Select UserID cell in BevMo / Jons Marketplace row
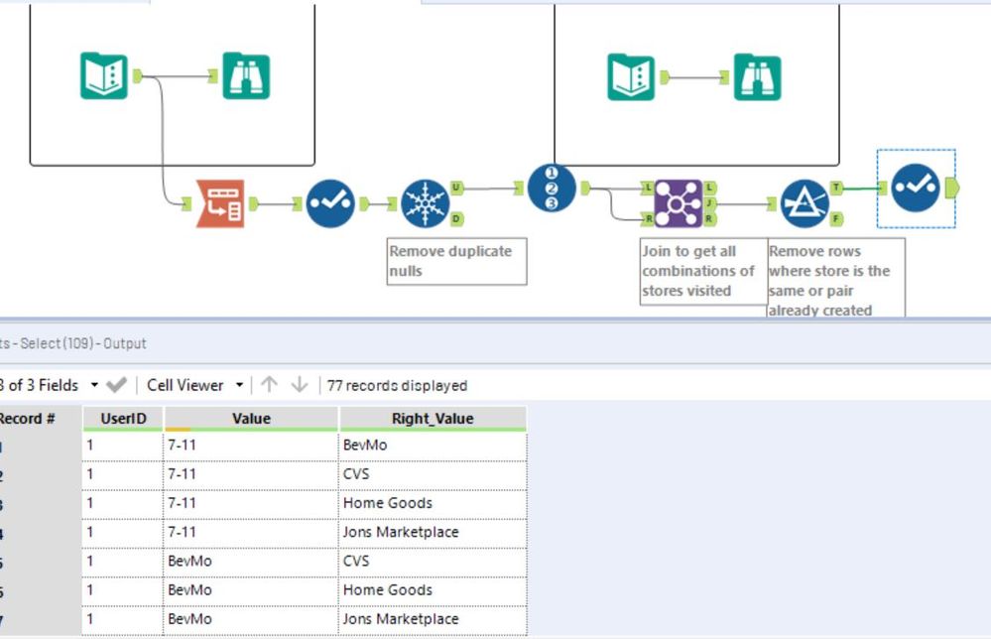The height and width of the screenshot is (639, 991). pyautogui.click(x=123, y=620)
